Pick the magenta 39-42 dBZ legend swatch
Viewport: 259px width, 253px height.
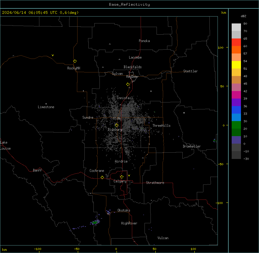[x=236, y=95]
